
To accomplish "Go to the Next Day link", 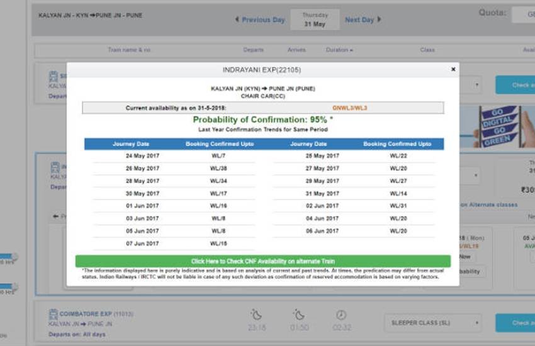I will 359,20.
